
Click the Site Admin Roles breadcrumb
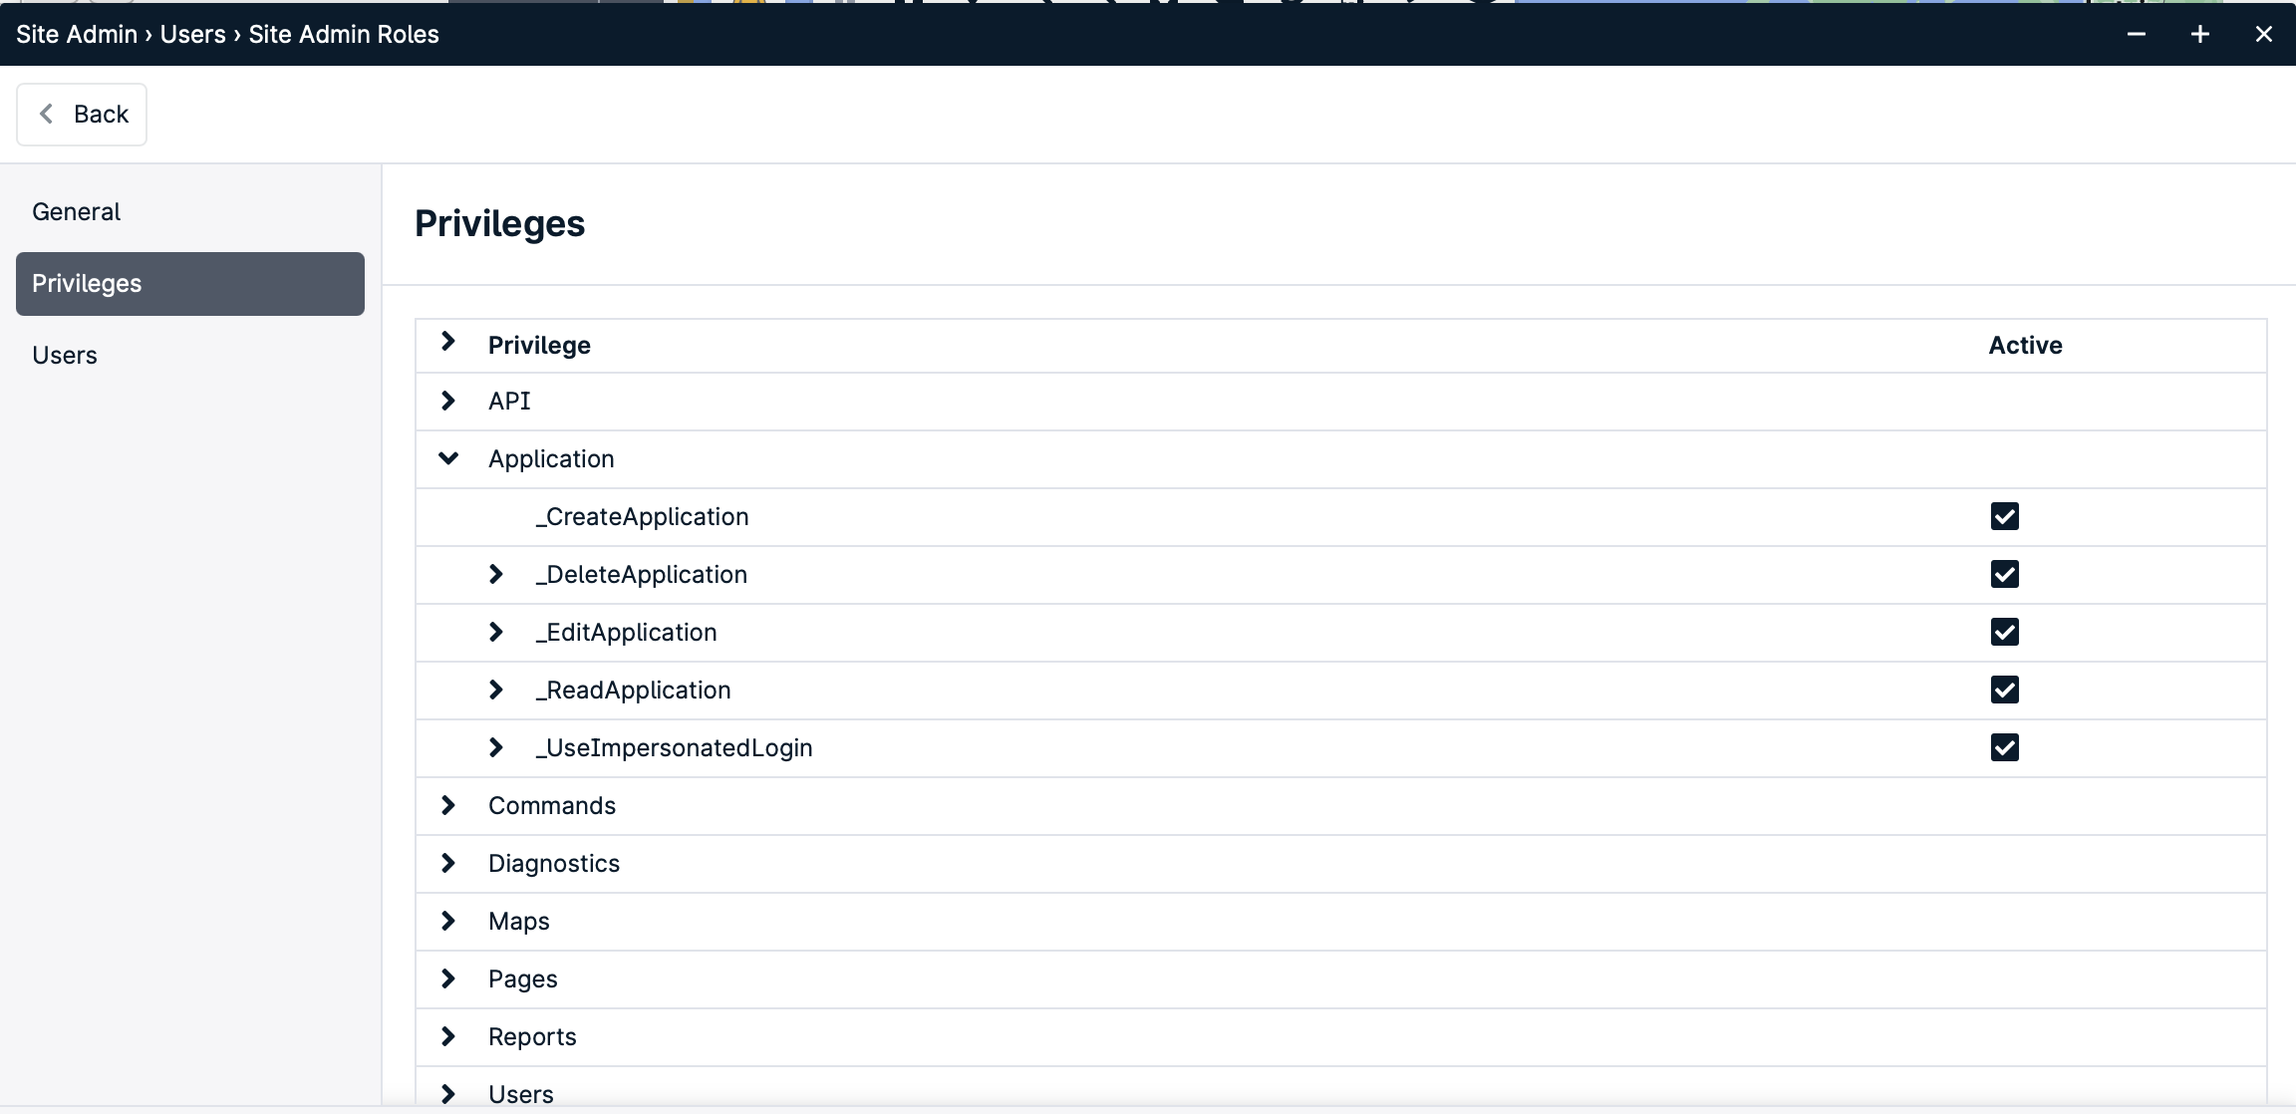coord(344,34)
